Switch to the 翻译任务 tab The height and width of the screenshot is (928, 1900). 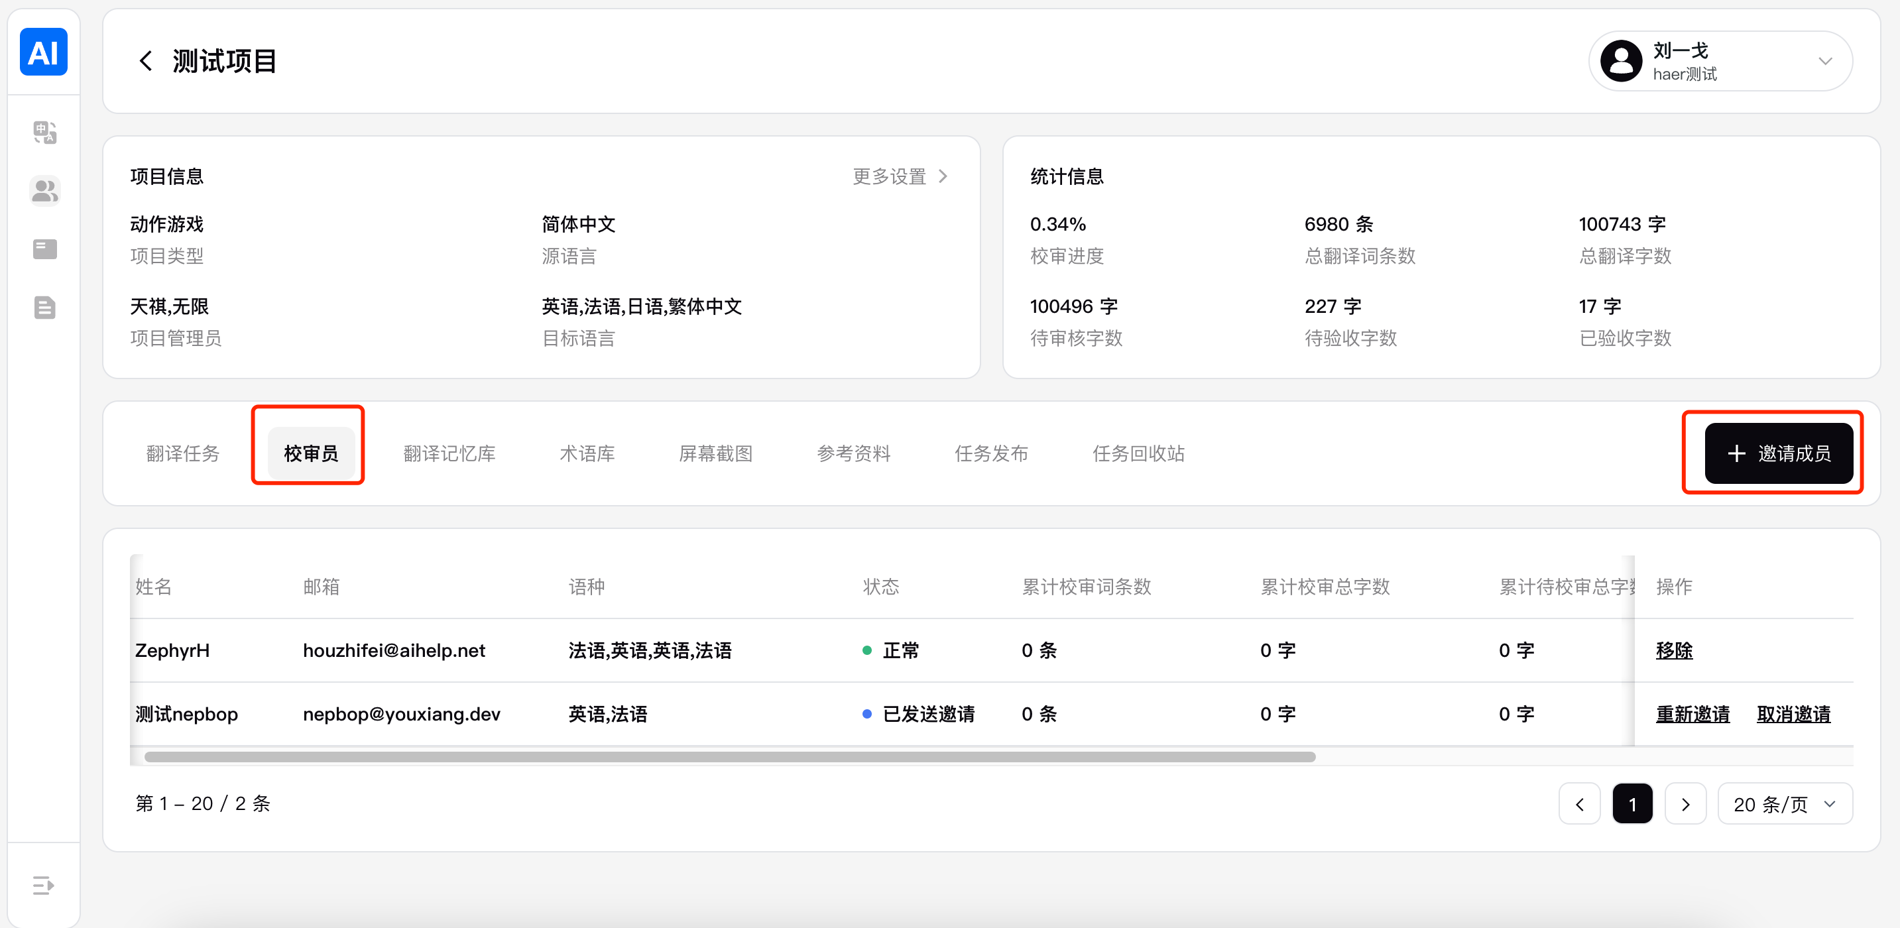click(x=183, y=453)
